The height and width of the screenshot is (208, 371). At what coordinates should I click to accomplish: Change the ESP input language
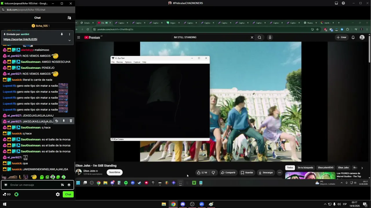345,204
